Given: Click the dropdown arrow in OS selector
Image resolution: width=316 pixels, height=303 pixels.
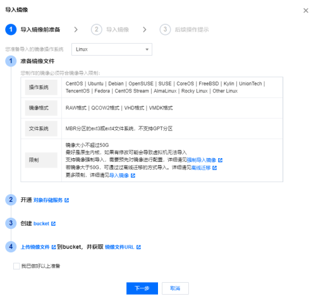Looking at the screenshot, I should (x=147, y=49).
